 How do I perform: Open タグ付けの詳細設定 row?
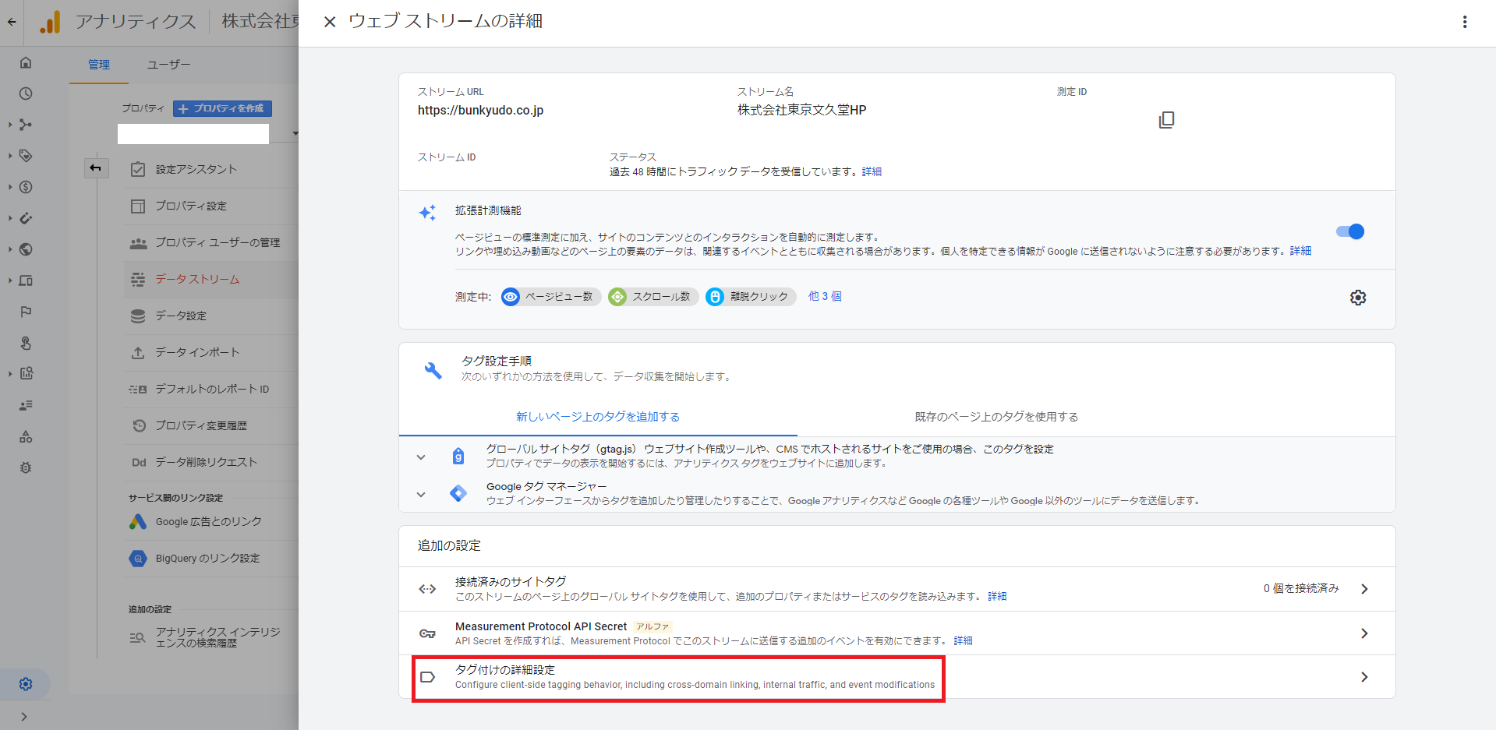tap(897, 677)
